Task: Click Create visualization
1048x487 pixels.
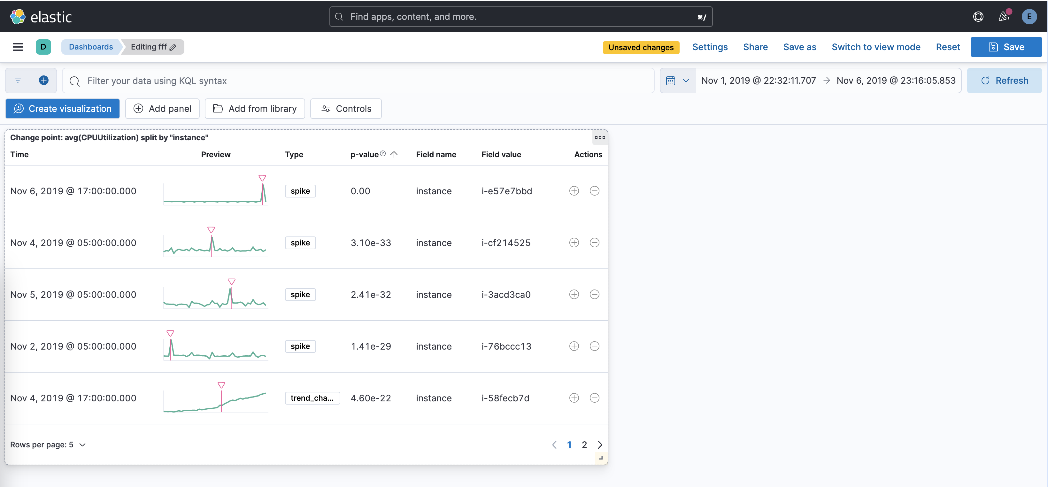Action: click(x=63, y=109)
